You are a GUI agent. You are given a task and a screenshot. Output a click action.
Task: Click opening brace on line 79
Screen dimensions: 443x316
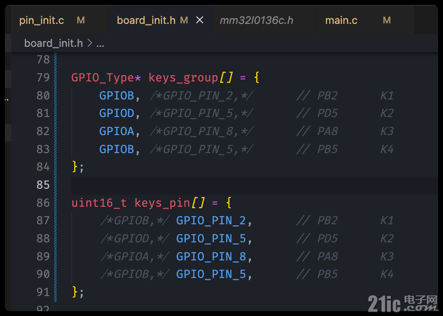[x=257, y=78]
